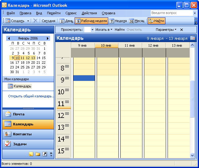Click the Всего элементов: 0 status text
Viewport: 199px width, 168px height.
click(17, 164)
